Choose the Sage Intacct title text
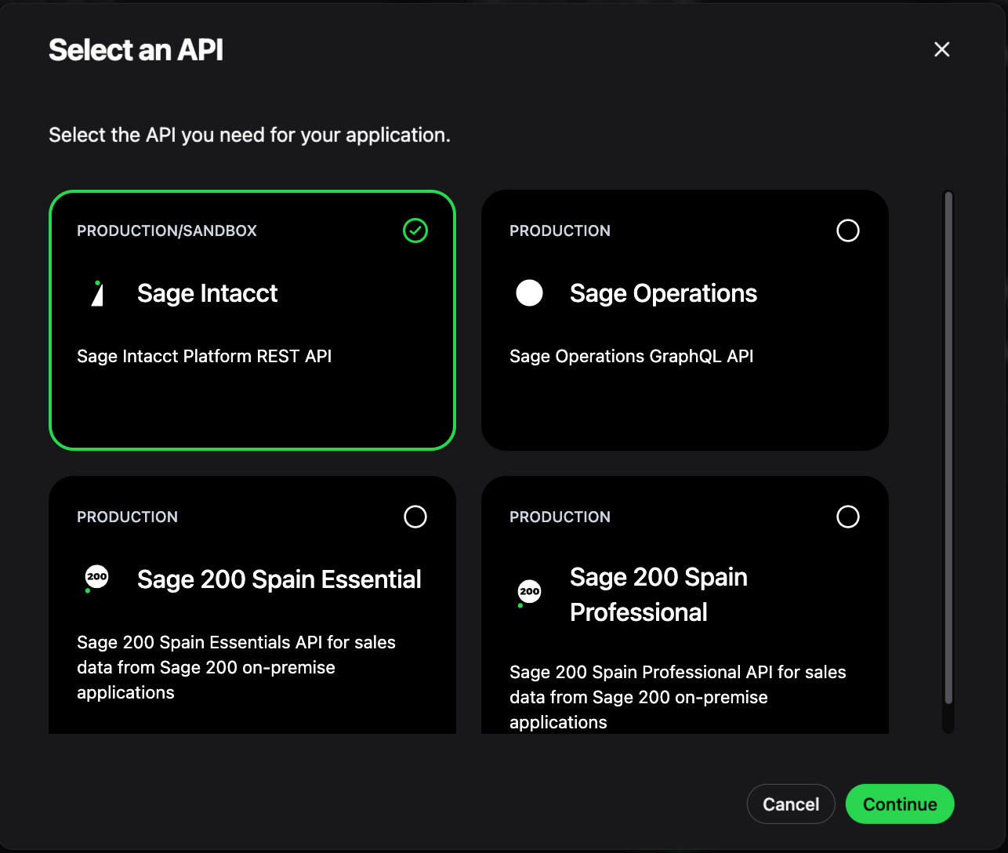 [x=208, y=293]
